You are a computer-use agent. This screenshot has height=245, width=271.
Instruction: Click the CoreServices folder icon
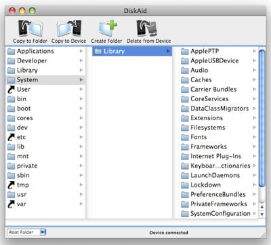[x=185, y=99]
